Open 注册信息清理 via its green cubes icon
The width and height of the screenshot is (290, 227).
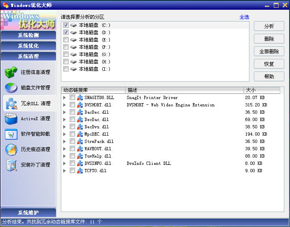point(11,72)
